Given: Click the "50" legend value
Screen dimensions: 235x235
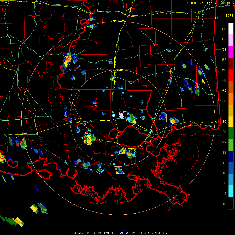Looking at the screenshot, I should click(224, 70).
